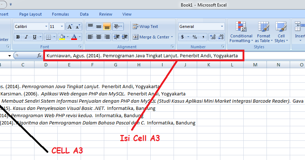Select column N header
The width and height of the screenshot is (305, 160).
pos(278,65)
